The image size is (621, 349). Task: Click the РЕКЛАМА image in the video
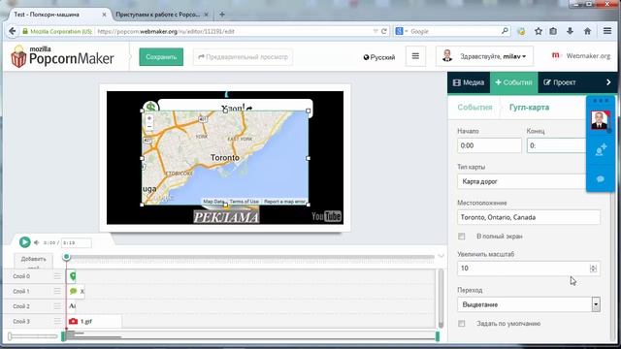[226, 216]
